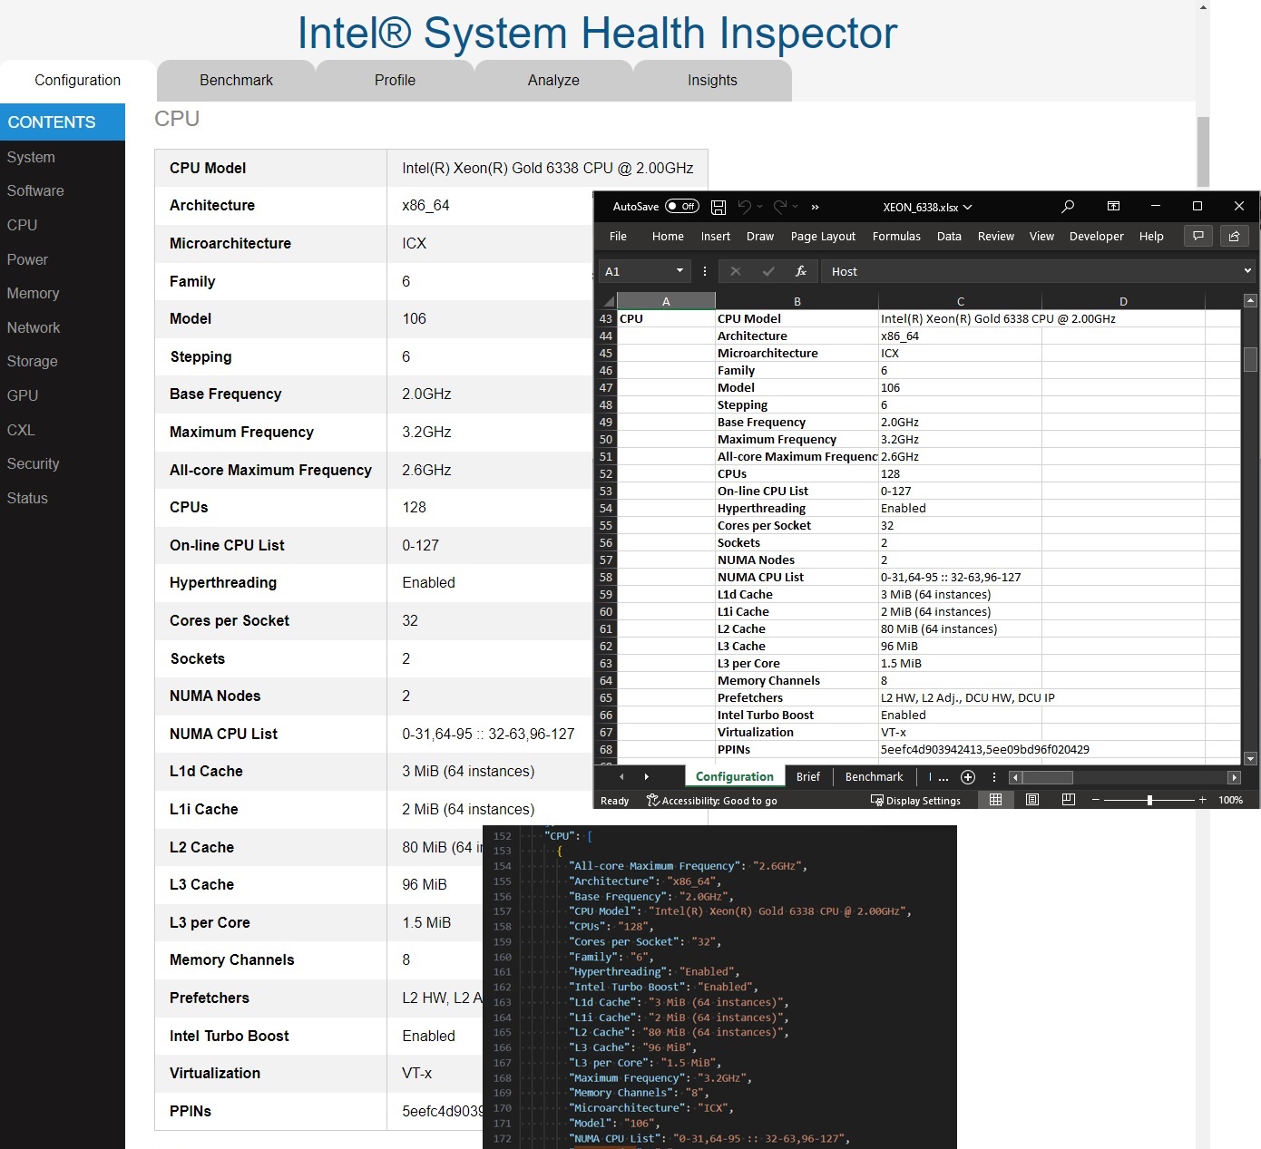Open the Undo history dropdown arrow
Viewport: 1261px width, 1149px height.
coord(759,207)
